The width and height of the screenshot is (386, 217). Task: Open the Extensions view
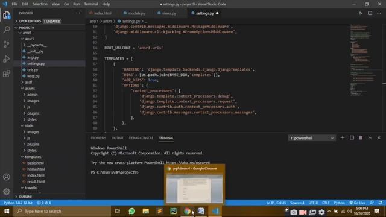(x=7, y=74)
